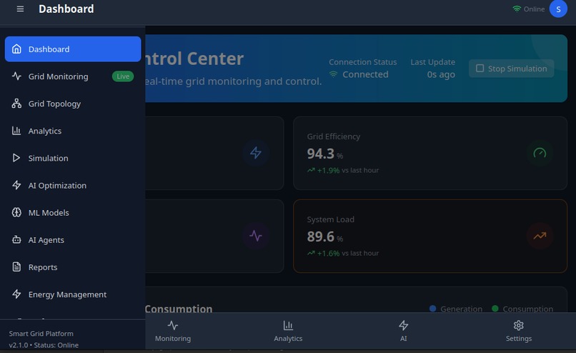576x353 pixels.
Task: Click the Grid Efficiency 94.3 value
Action: point(321,154)
